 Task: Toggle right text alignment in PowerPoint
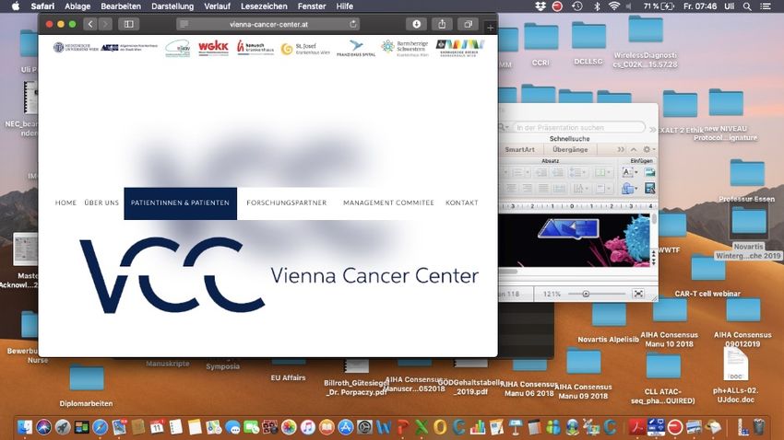(x=527, y=188)
